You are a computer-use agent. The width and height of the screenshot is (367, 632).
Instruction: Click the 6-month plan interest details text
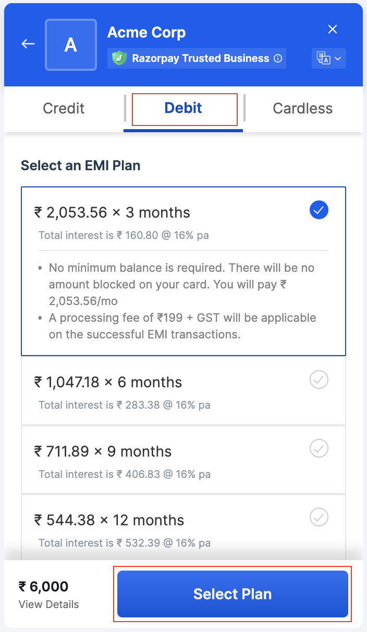coord(124,404)
